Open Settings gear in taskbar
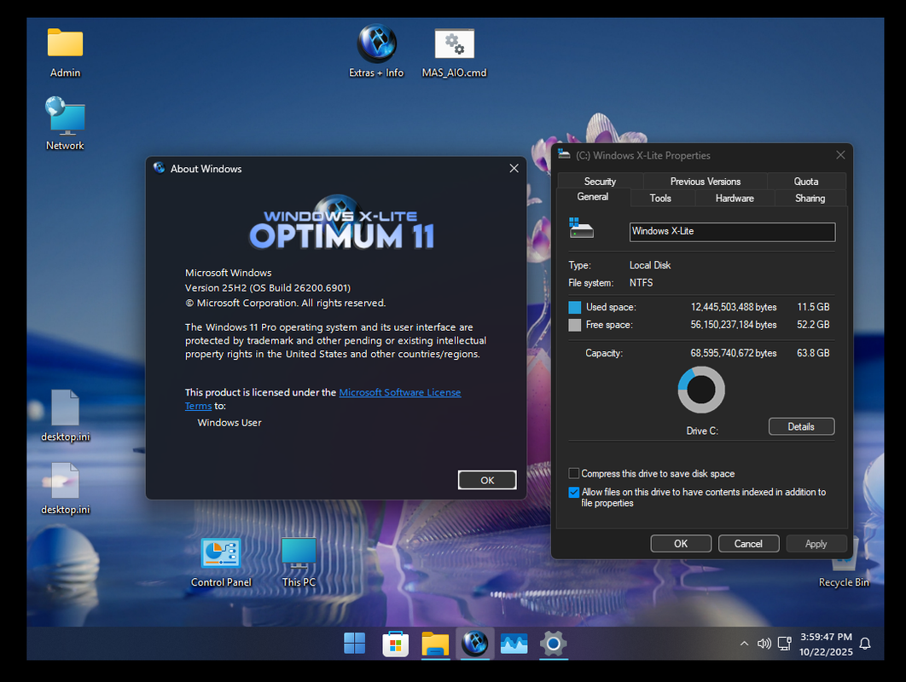This screenshot has height=682, width=906. tap(553, 644)
